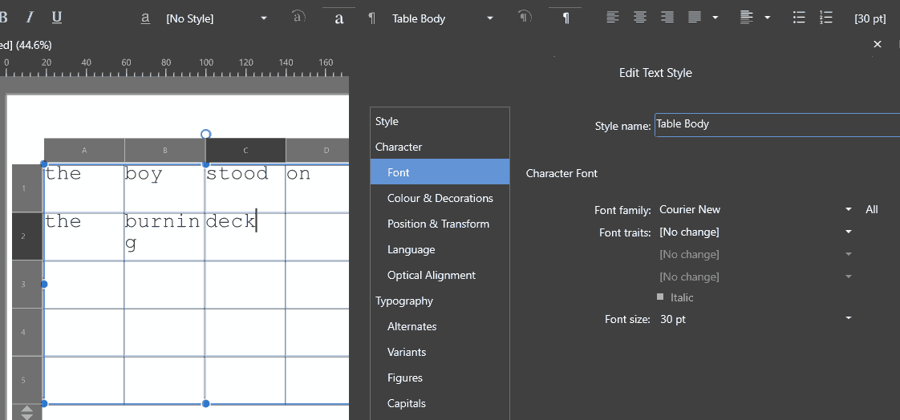
Task: Click the cell containing 'boy'
Action: (x=164, y=188)
